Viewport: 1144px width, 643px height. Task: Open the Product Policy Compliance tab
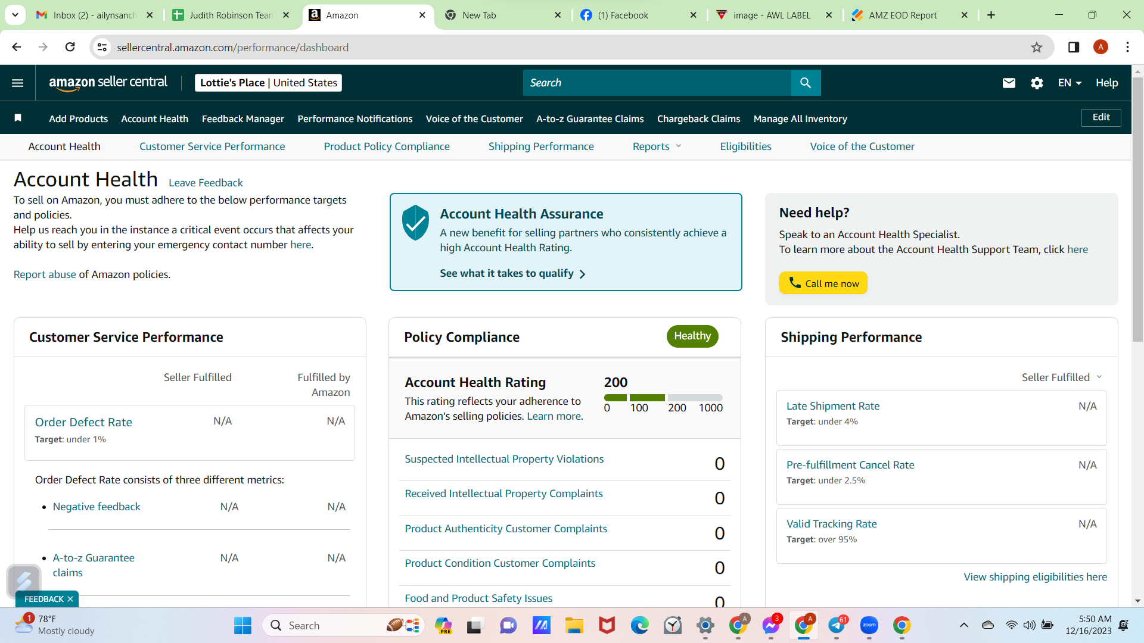point(387,146)
